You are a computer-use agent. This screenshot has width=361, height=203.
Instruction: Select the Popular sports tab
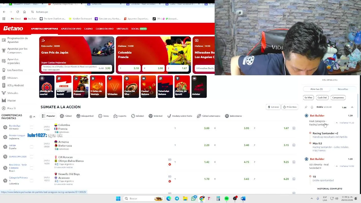pos(48,116)
